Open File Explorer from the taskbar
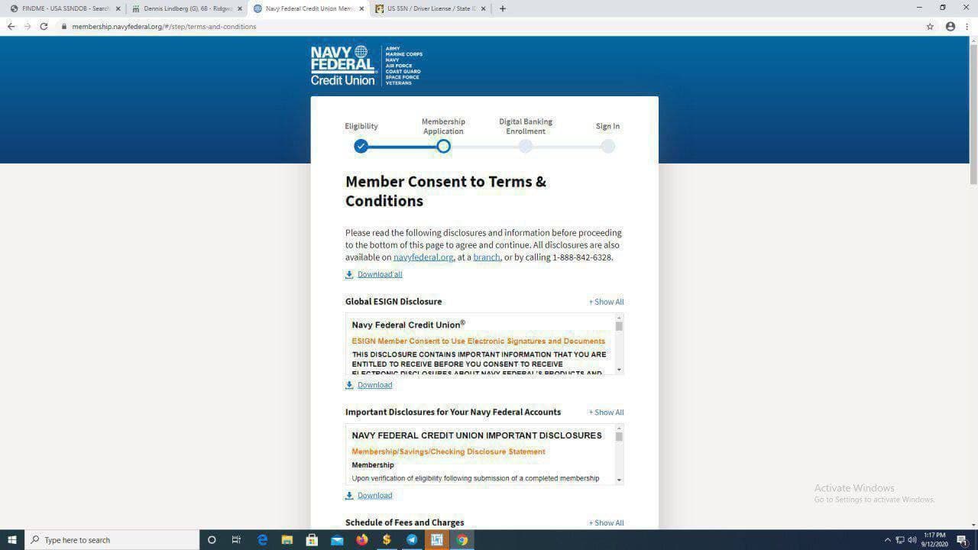Viewport: 978px width, 550px height. (x=287, y=540)
